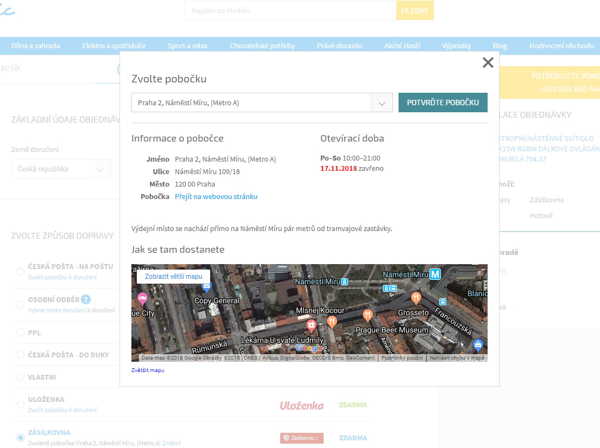The height and width of the screenshot is (448, 600).
Task: Click the Mlsnej Kocour restaurant pin
Action: click(332, 322)
